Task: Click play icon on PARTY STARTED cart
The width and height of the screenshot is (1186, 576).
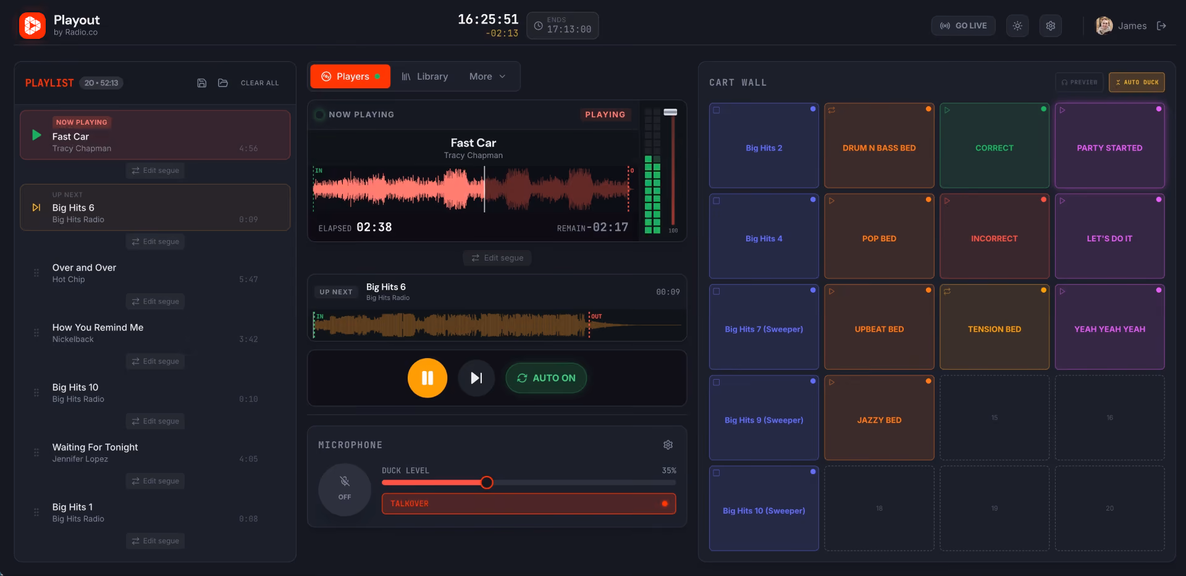Action: (x=1062, y=110)
